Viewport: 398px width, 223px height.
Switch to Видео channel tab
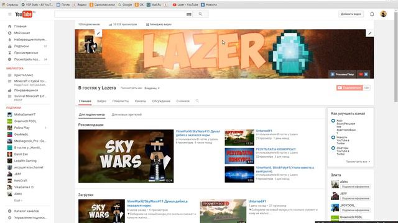(102, 101)
